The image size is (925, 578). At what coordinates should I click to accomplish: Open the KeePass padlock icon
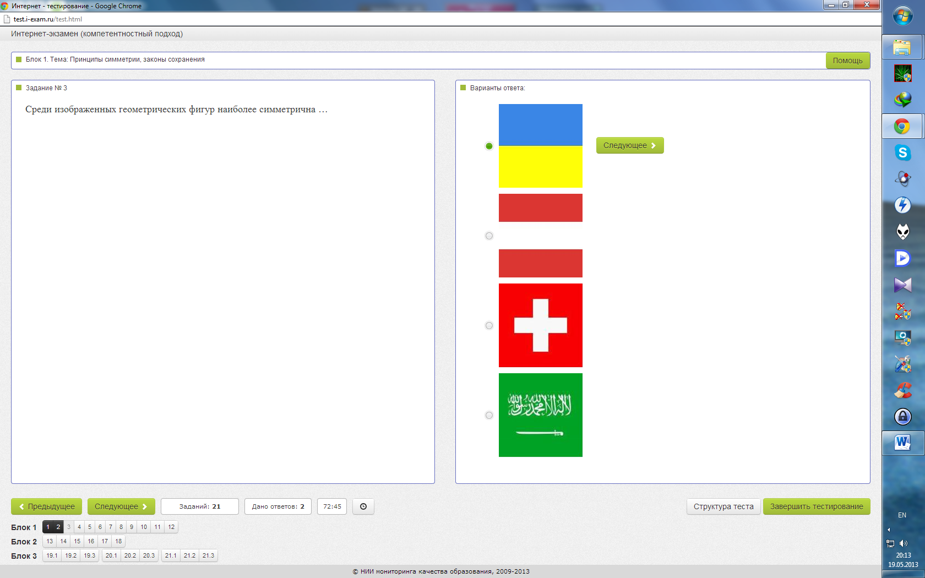coord(902,417)
